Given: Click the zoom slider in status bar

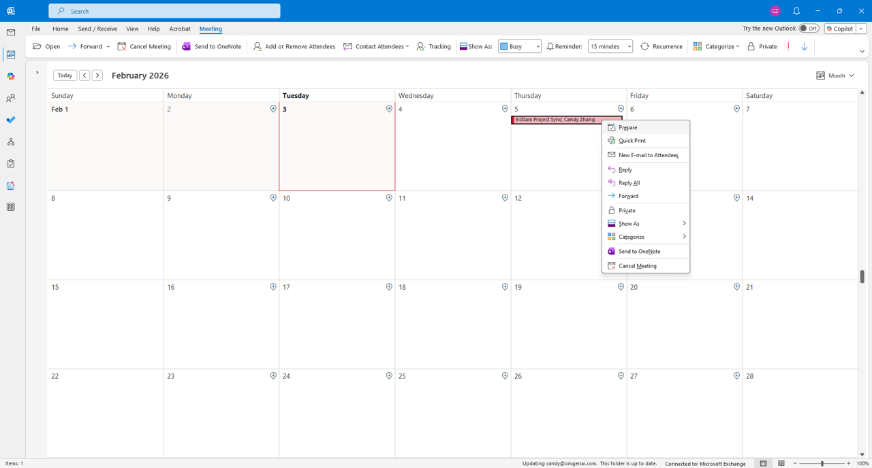Looking at the screenshot, I should point(822,463).
